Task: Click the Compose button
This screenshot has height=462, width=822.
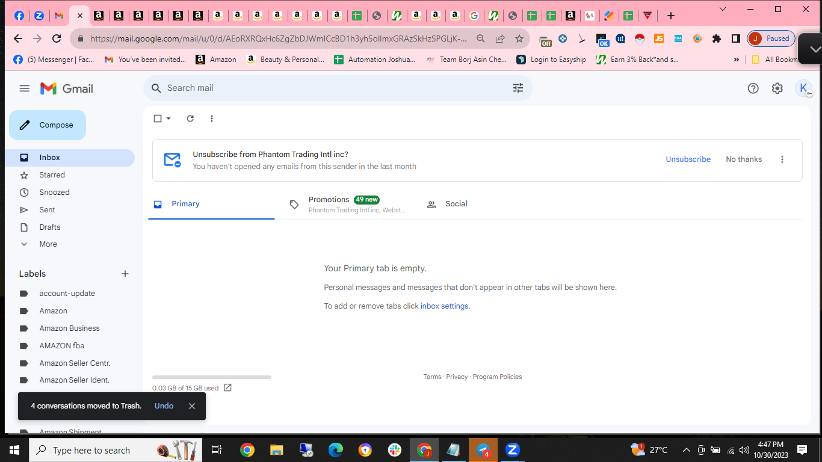Action: (x=48, y=125)
